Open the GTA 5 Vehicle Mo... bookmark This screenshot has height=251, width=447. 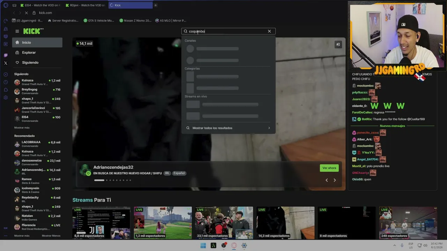click(x=99, y=21)
